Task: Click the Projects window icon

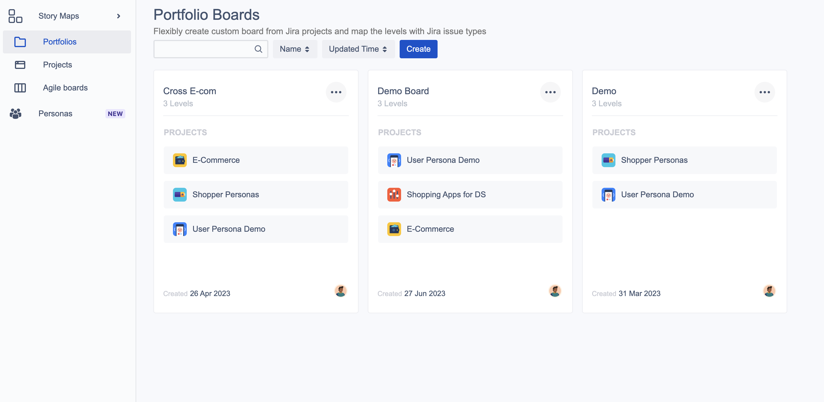Action: (x=20, y=65)
